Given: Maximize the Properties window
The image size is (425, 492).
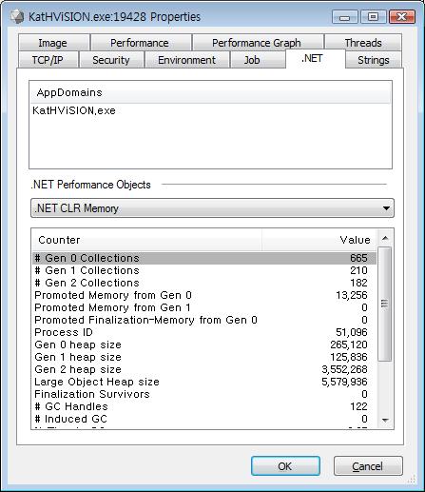Looking at the screenshot, I should tap(373, 17).
